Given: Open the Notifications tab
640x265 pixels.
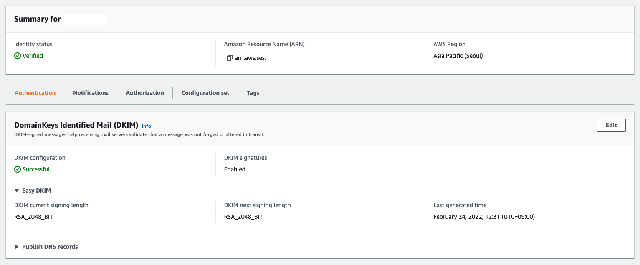Looking at the screenshot, I should [91, 93].
